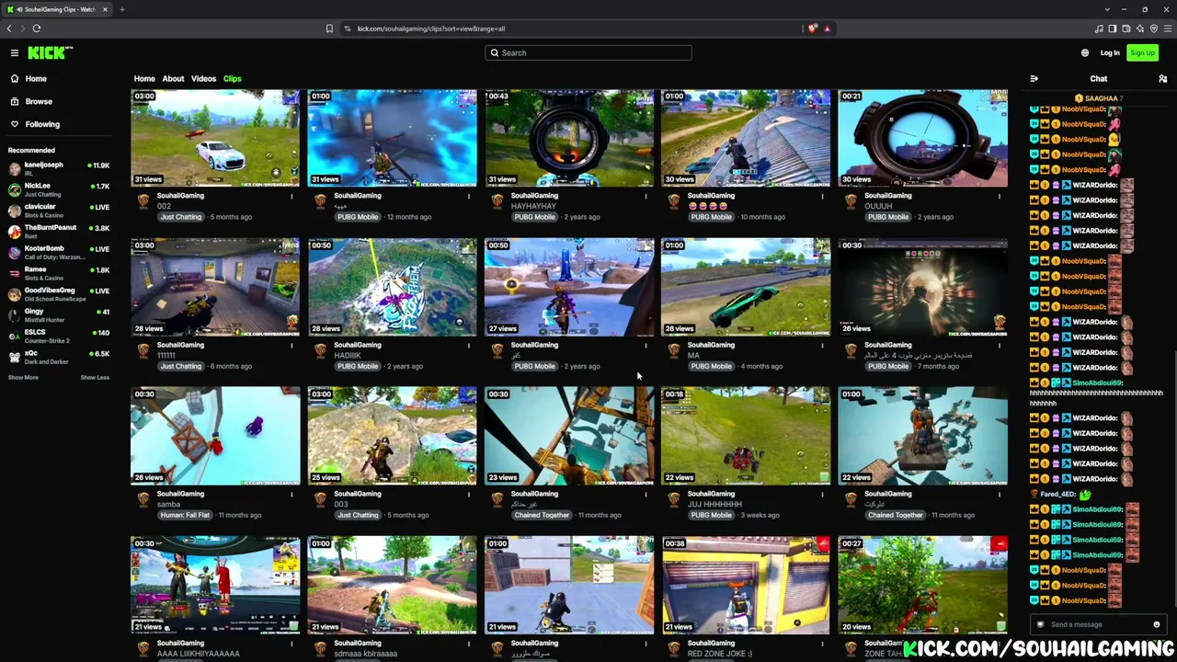Play the OUUUH scope clip thumbnail
Screen dimensions: 1177x662
[922, 138]
